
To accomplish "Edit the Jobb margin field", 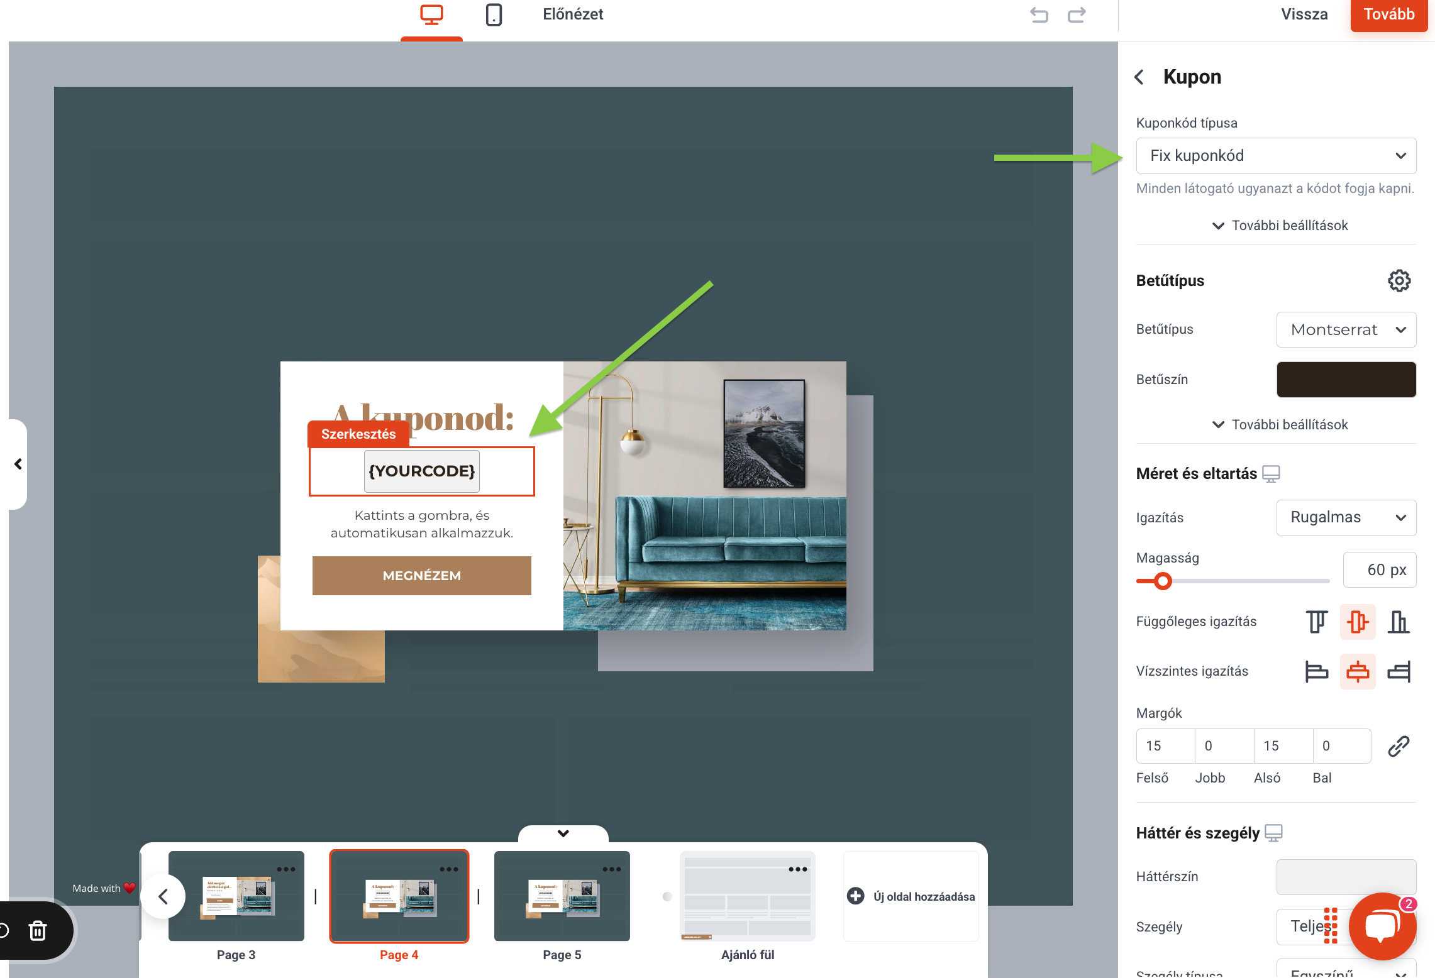I will (x=1224, y=745).
